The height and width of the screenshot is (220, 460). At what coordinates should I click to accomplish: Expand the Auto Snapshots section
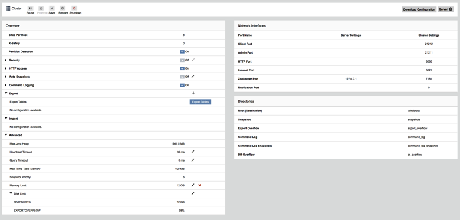click(x=6, y=77)
